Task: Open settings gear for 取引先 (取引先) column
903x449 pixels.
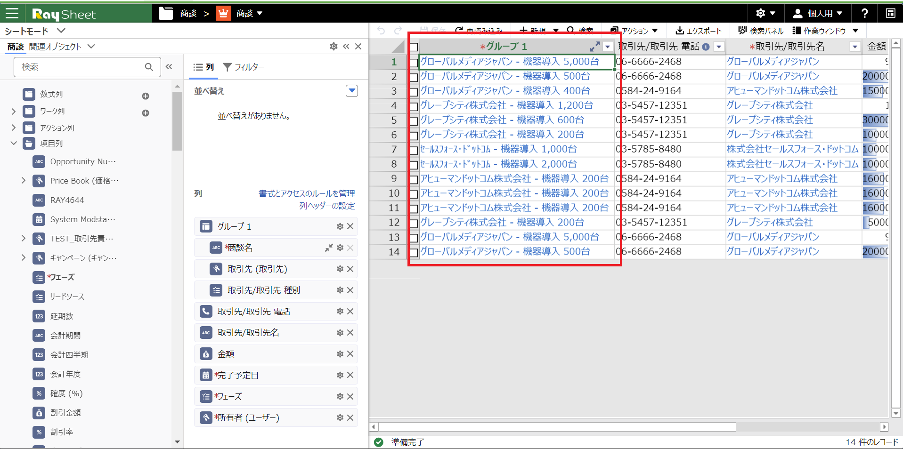Action: (340, 269)
